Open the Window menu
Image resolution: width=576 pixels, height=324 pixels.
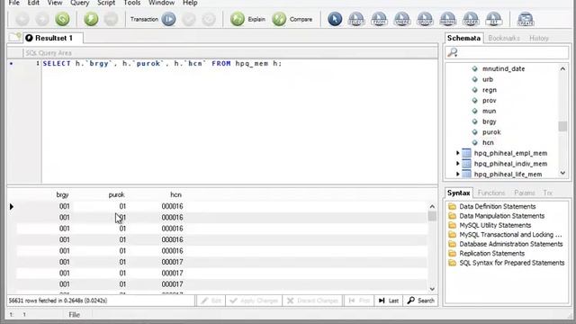click(161, 3)
